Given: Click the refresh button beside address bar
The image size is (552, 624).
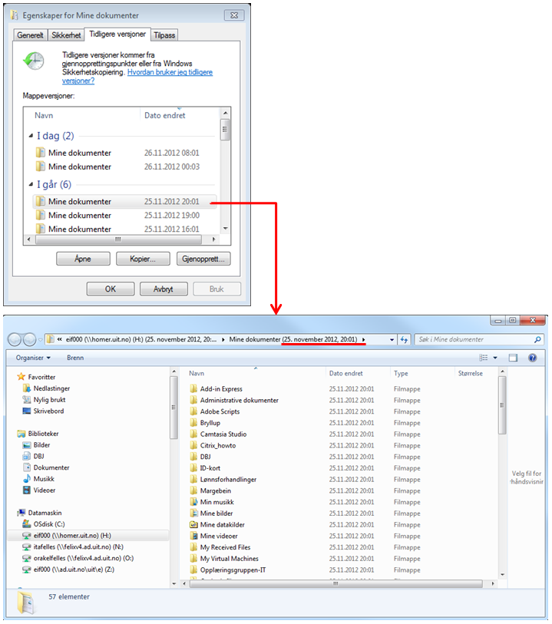Looking at the screenshot, I should click(x=404, y=339).
